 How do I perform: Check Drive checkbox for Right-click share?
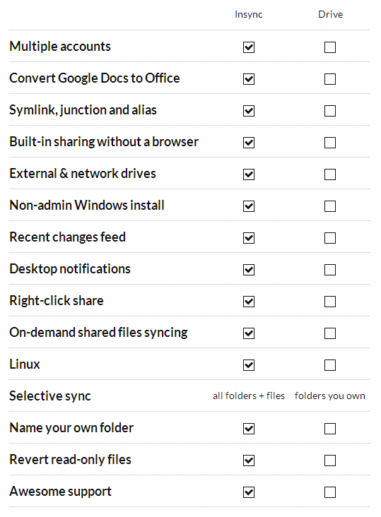pos(330,302)
